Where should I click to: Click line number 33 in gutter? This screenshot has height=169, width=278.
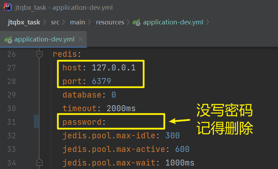(x=12, y=149)
